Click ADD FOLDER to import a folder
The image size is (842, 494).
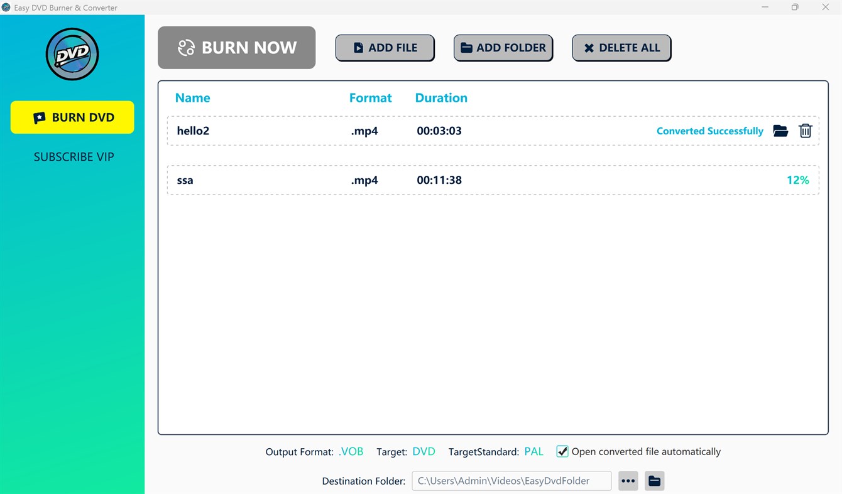tap(503, 47)
